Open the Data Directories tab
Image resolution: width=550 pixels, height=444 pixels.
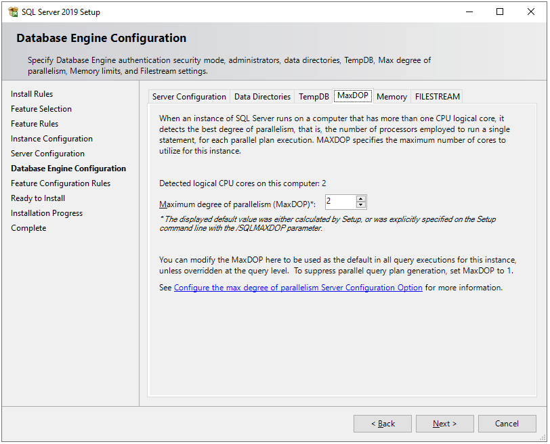coord(262,97)
